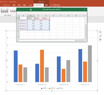The image size is (104, 95).
Task: Click the spreadsheet horizontal scrollbar thumb
Action: tap(47, 40)
